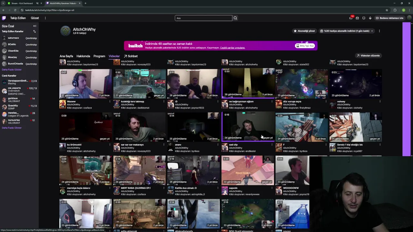Expand Daha Fazla Göster under followed channels
The image size is (413, 232).
tap(12, 70)
